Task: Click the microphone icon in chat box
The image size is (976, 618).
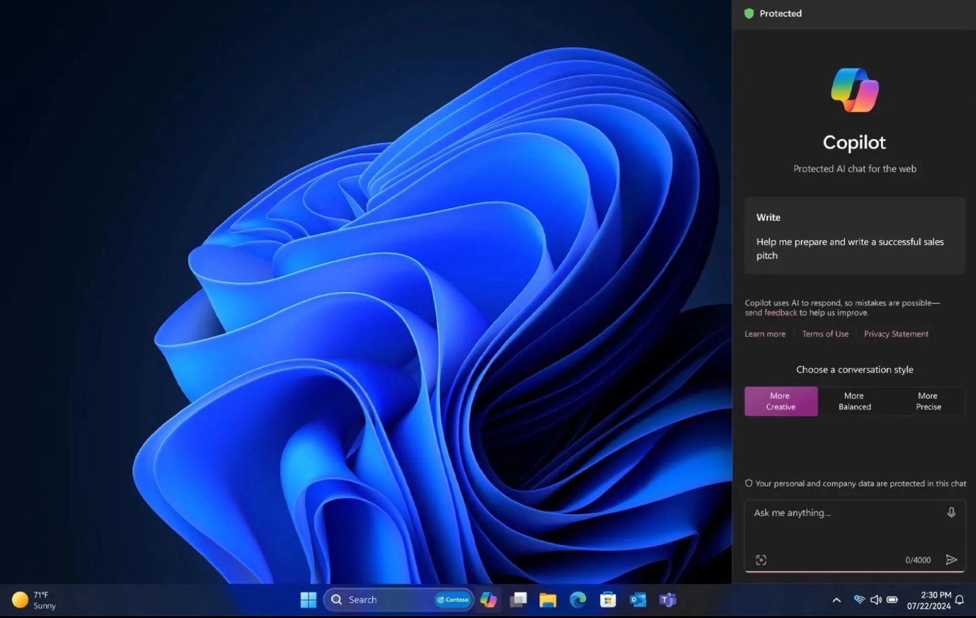Action: [951, 513]
